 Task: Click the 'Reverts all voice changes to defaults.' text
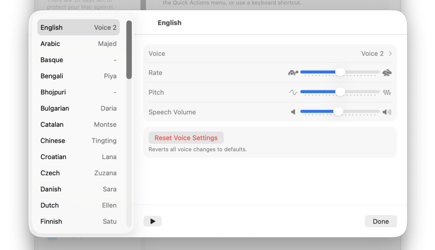[198, 149]
